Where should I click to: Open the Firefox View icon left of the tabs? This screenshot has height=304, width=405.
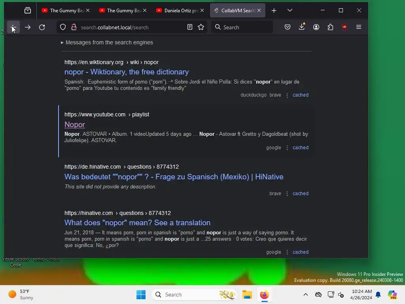(28, 10)
